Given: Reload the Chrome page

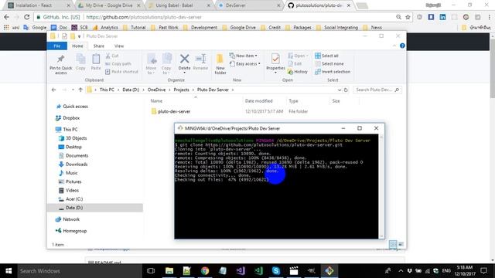Looking at the screenshot, I should coord(27,17).
